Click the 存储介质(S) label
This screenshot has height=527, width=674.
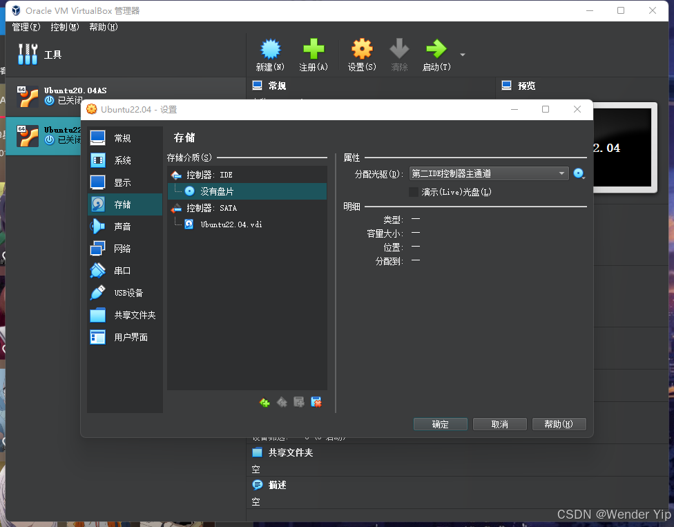point(189,157)
